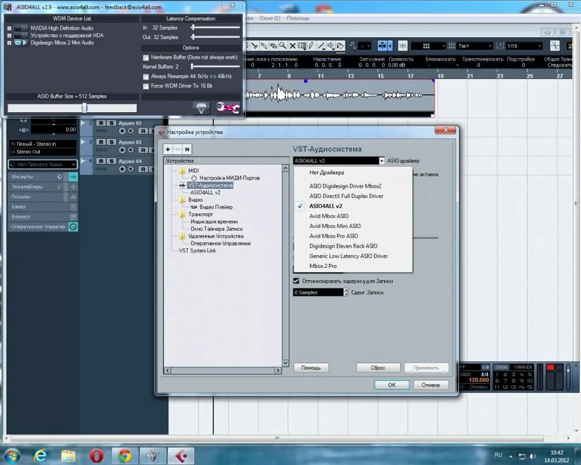581x465 pixels.
Task: Open Такт grid type dropdown
Action: point(474,46)
